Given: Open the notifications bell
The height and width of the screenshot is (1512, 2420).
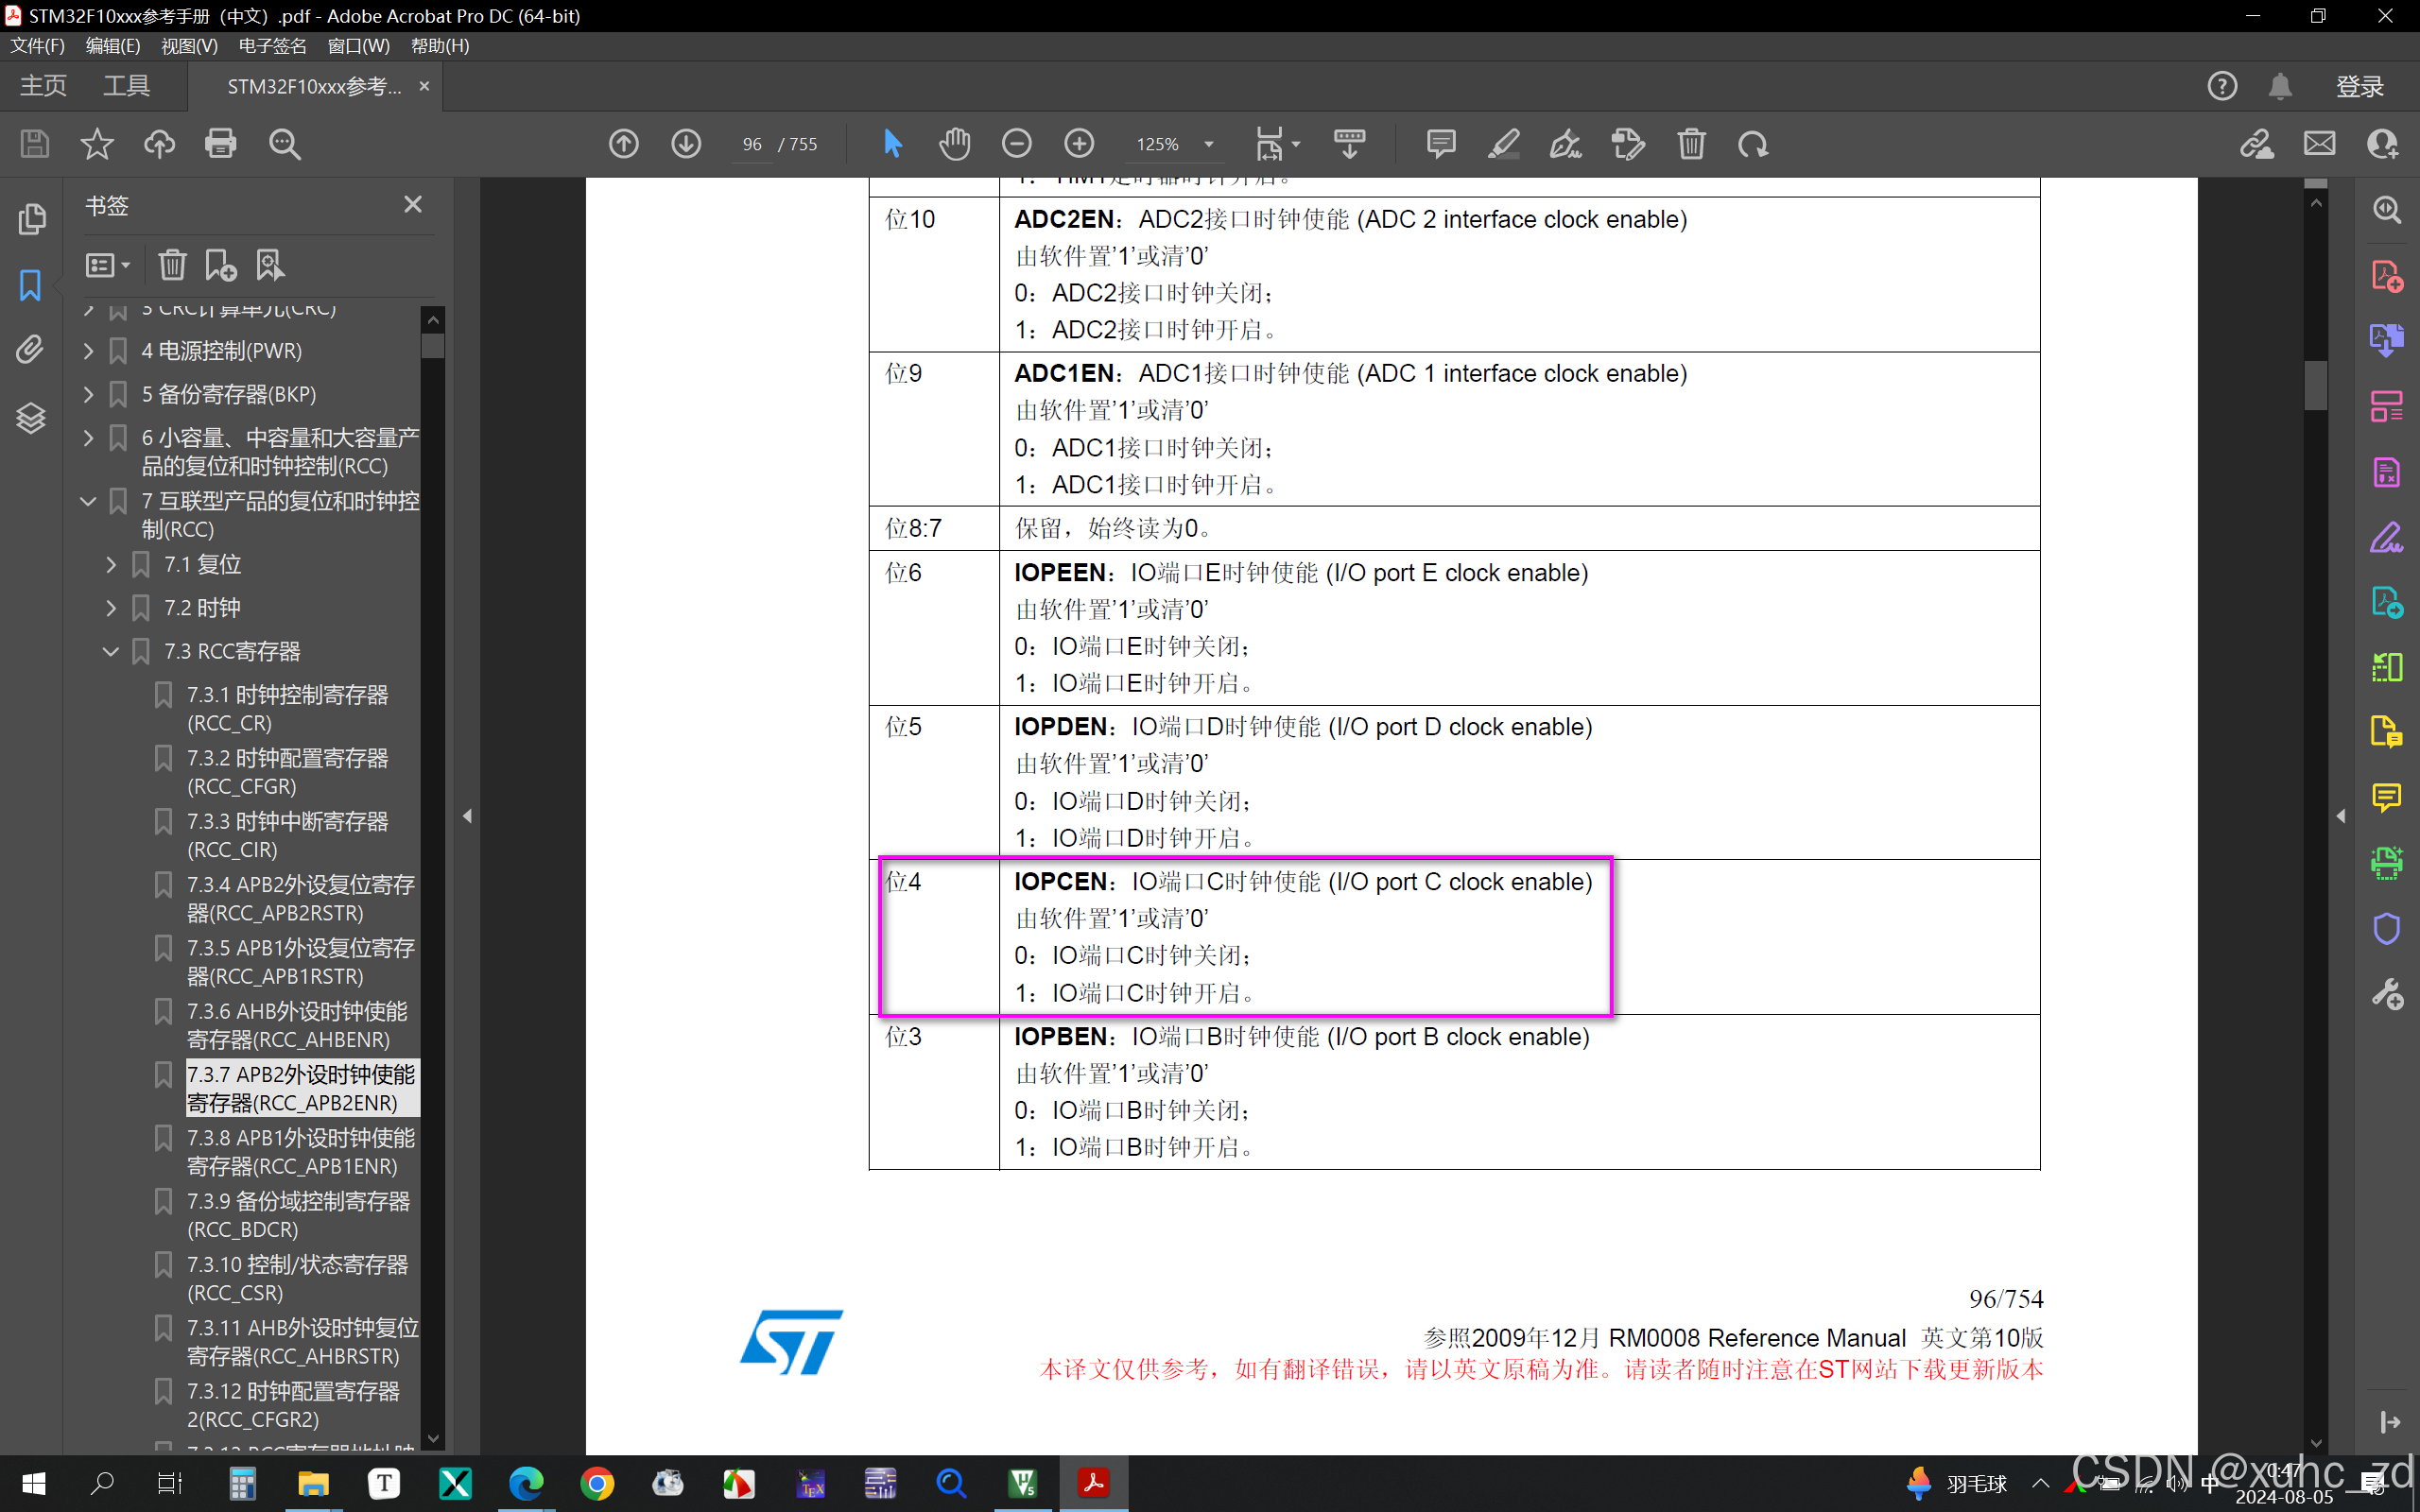Looking at the screenshot, I should [x=2280, y=86].
